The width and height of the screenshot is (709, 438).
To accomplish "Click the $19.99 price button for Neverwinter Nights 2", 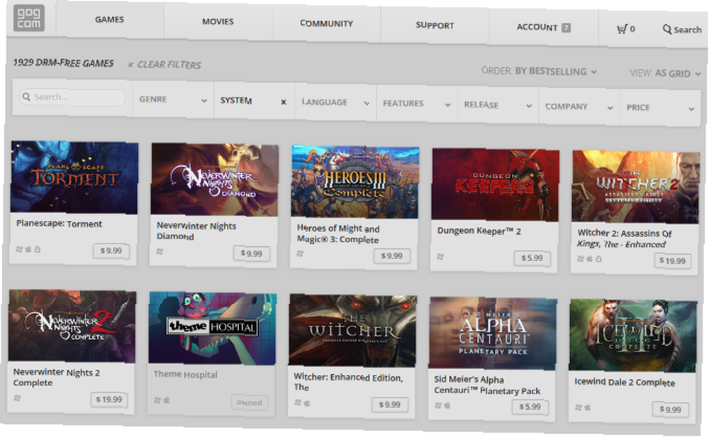I will click(x=109, y=400).
